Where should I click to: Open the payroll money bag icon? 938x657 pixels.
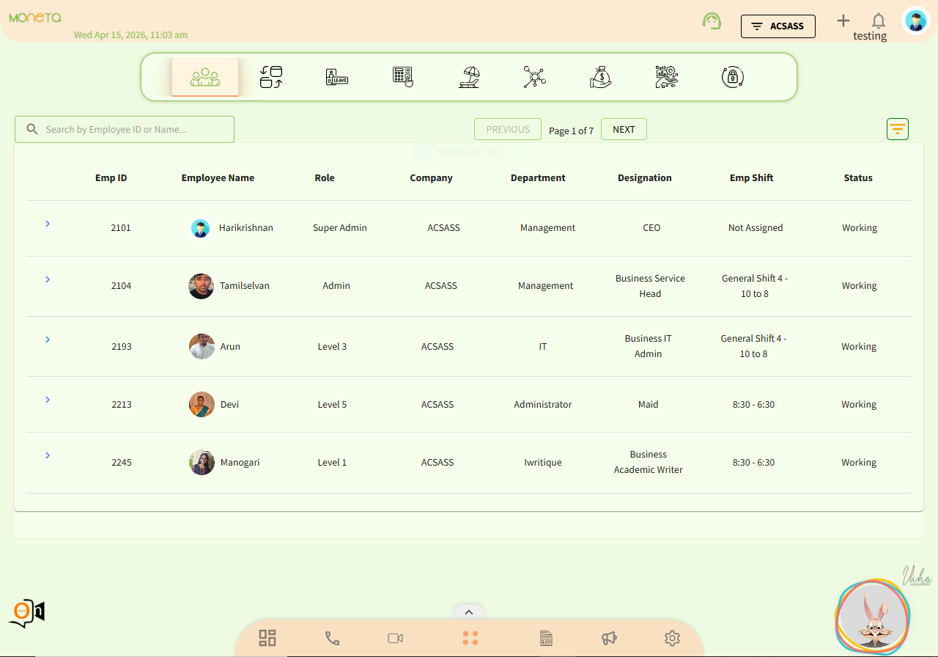601,77
